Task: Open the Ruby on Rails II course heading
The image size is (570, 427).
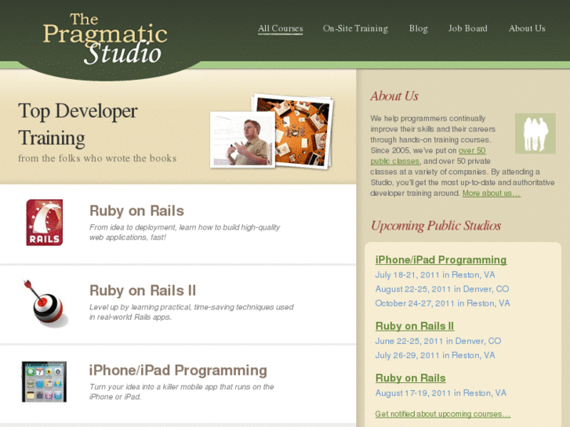Action: 143,291
